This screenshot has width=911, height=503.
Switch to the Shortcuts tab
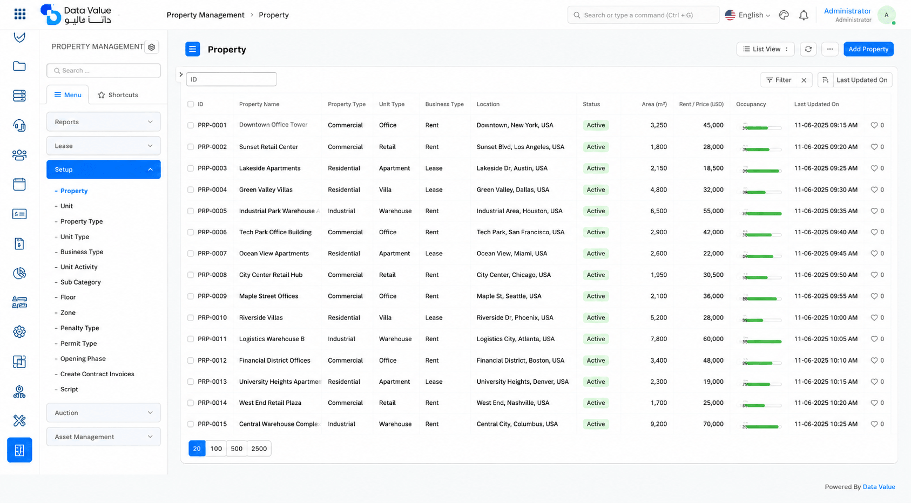tap(118, 95)
